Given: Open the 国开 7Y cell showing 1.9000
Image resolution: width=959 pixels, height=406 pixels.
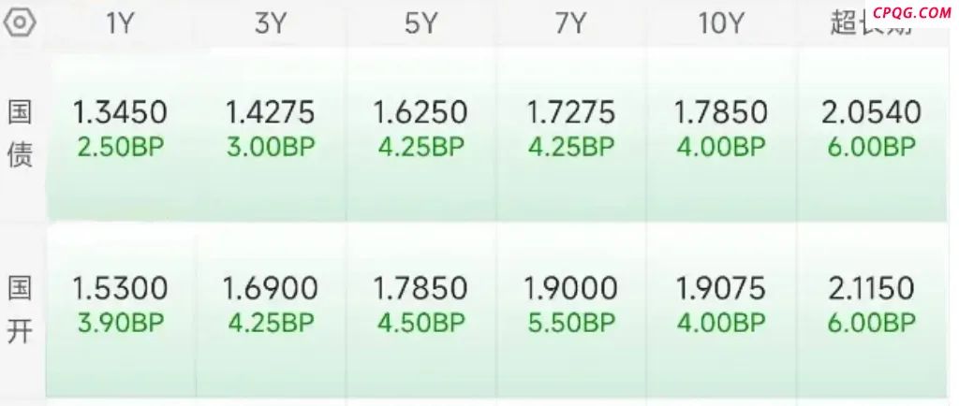Looking at the screenshot, I should click(570, 311).
